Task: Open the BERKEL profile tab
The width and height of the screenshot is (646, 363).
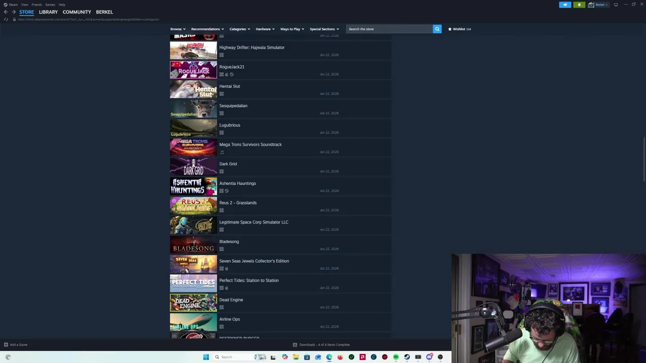Action: [x=104, y=12]
